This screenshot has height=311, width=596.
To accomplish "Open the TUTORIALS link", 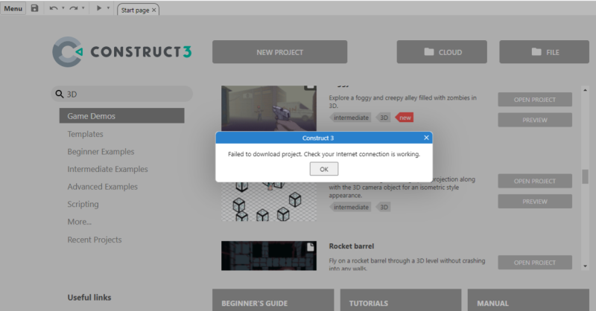I will 401,300.
